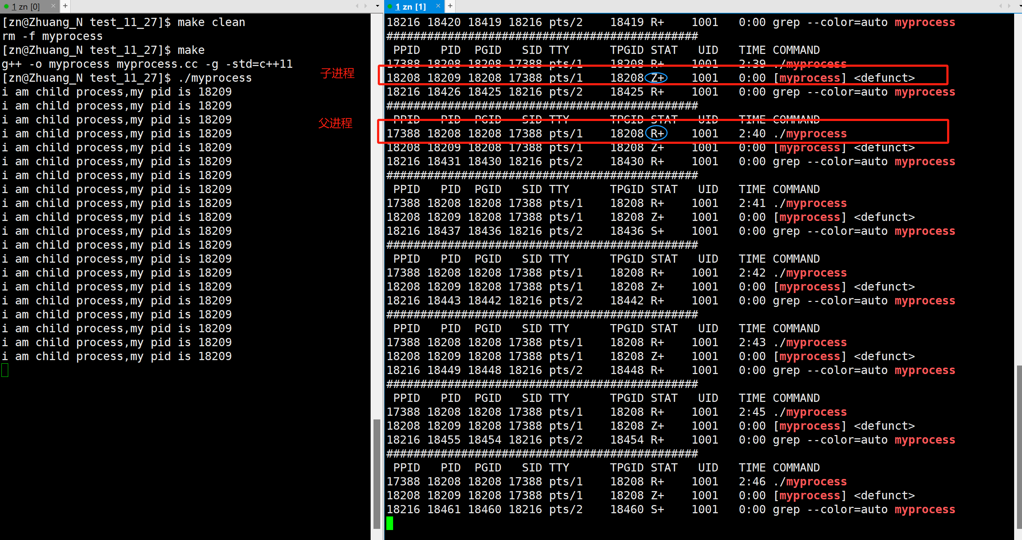Click the TPGID value 18460

(627, 509)
